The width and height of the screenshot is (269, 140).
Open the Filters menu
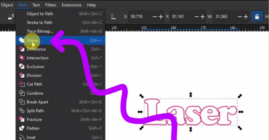tap(51, 5)
